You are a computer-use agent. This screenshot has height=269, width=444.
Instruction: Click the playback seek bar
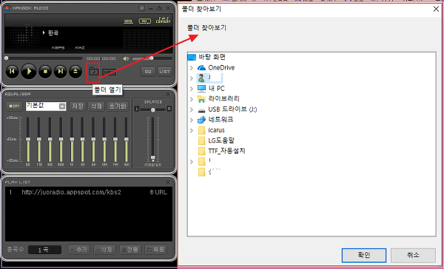44,58
